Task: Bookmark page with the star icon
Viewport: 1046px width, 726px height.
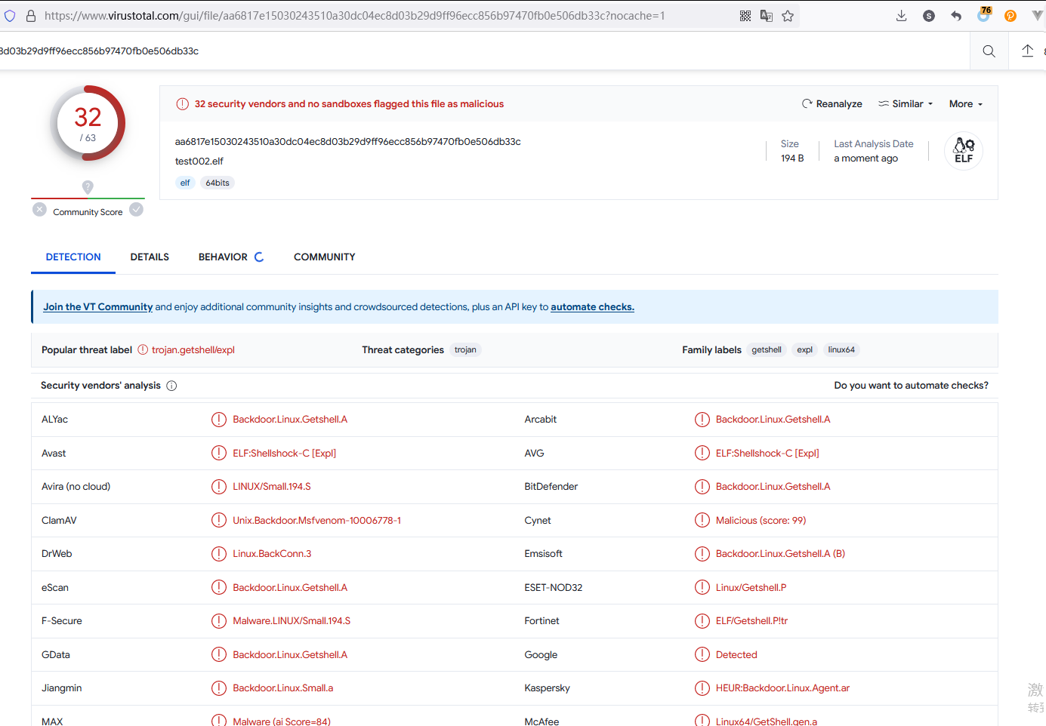Action: [x=788, y=16]
